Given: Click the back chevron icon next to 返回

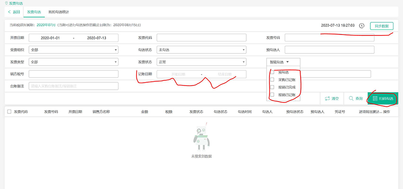Looking at the screenshot, I should pyautogui.click(x=9, y=12).
